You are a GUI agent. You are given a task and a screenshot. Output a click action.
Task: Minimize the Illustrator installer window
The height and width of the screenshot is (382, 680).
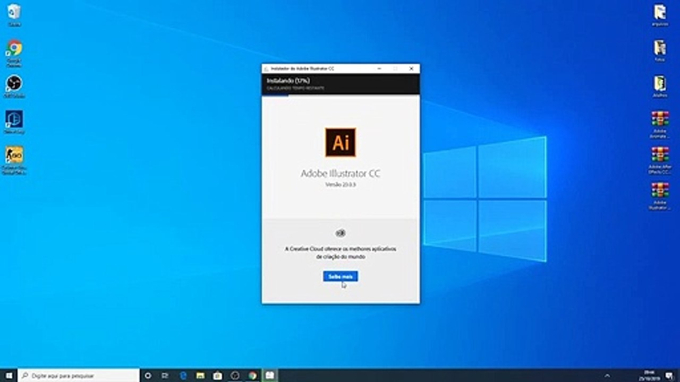tap(379, 68)
